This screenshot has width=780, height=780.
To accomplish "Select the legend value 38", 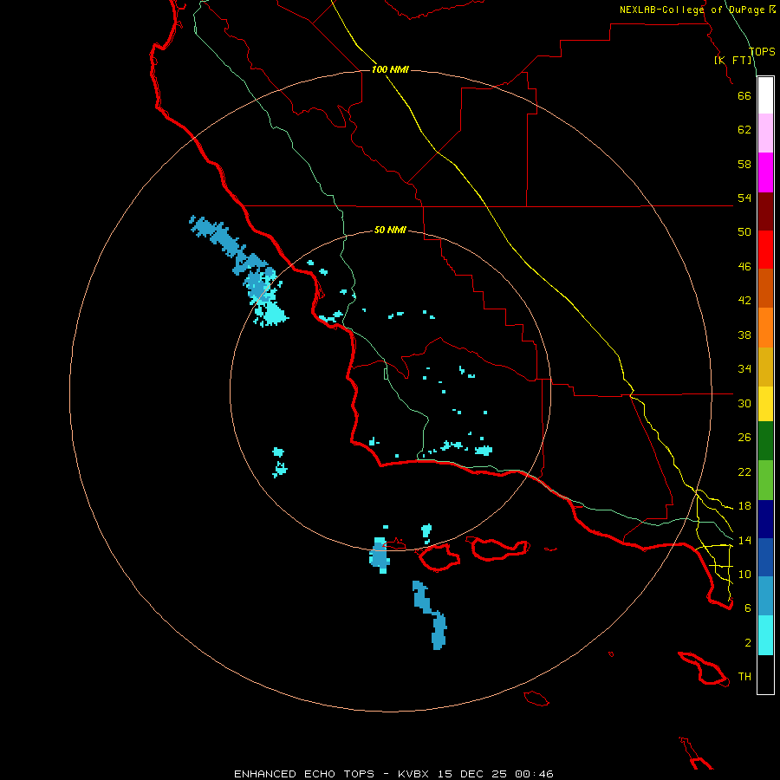I will pos(744,335).
